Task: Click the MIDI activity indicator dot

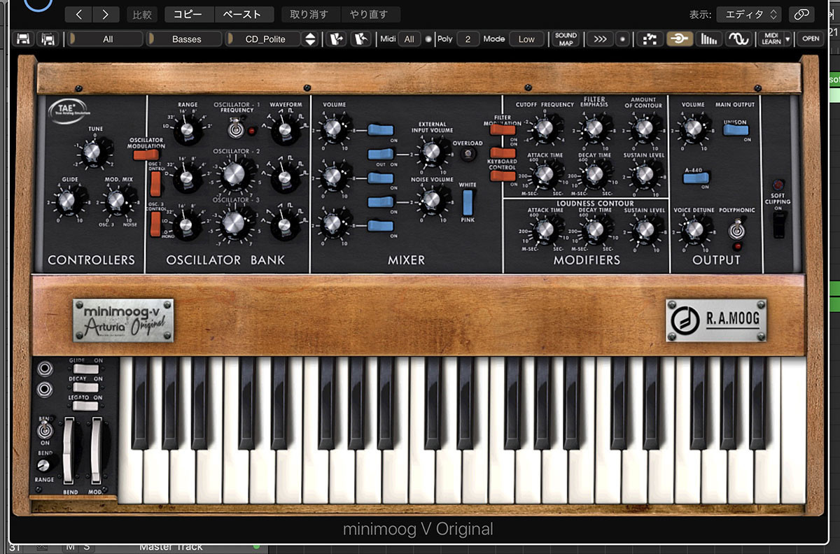Action: (428, 39)
